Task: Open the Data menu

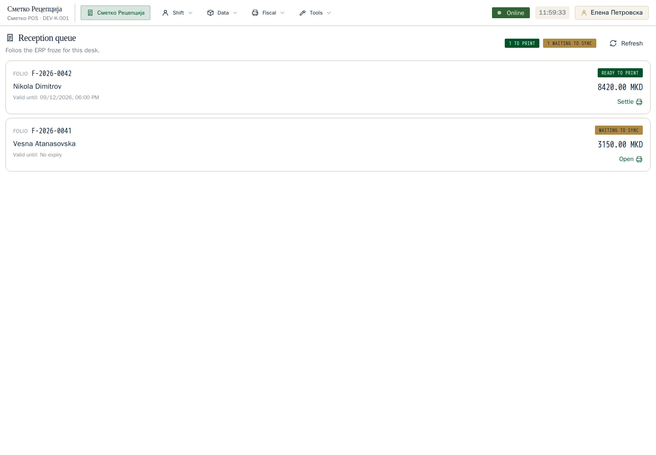Action: tap(222, 13)
